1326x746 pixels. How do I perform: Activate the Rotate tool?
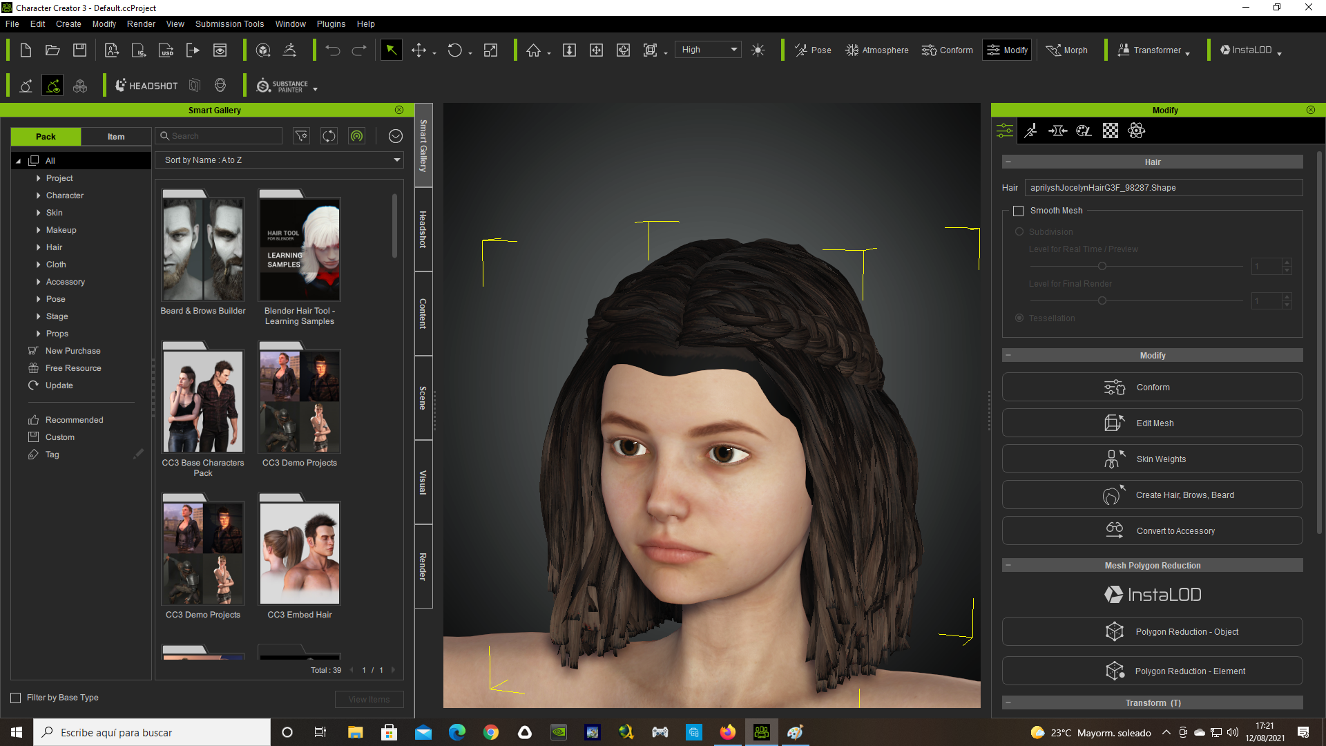454,50
